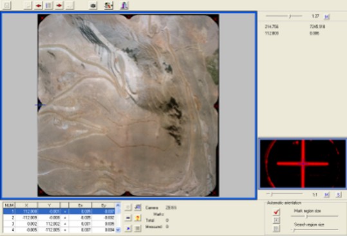The width and height of the screenshot is (347, 236).
Task: Click the fit icon next to 1:1 zoom
Action: coord(326,195)
